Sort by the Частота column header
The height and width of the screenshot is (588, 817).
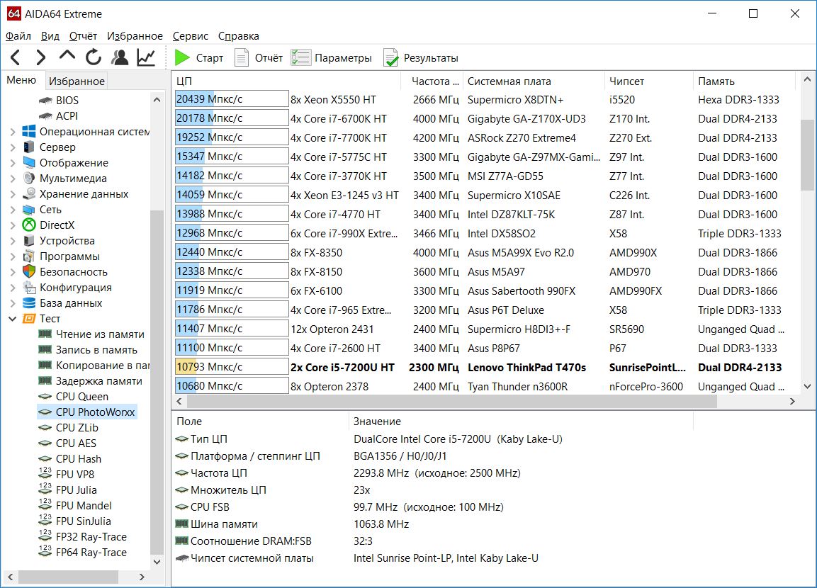[x=432, y=81]
